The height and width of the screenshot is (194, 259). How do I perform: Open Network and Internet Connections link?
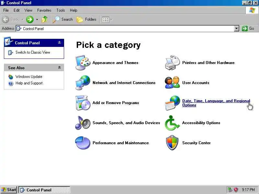pyautogui.click(x=124, y=83)
